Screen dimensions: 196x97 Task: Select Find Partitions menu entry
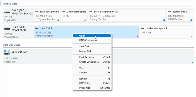click(92, 57)
